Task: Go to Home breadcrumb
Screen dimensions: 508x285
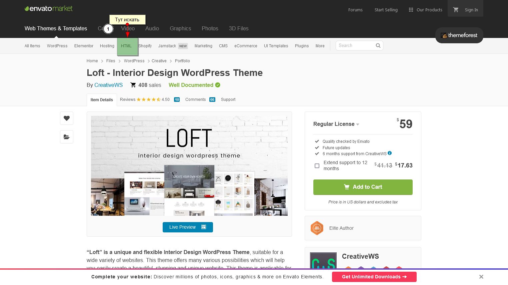Action: click(x=92, y=61)
